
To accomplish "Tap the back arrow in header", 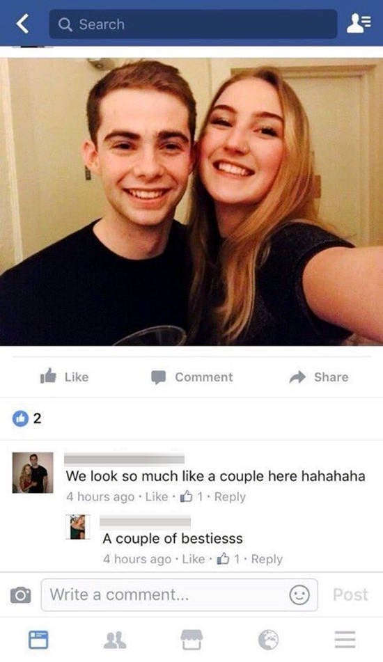I will click(x=23, y=24).
